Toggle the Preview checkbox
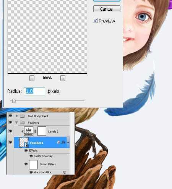The height and width of the screenshot is (189, 172). click(x=95, y=21)
